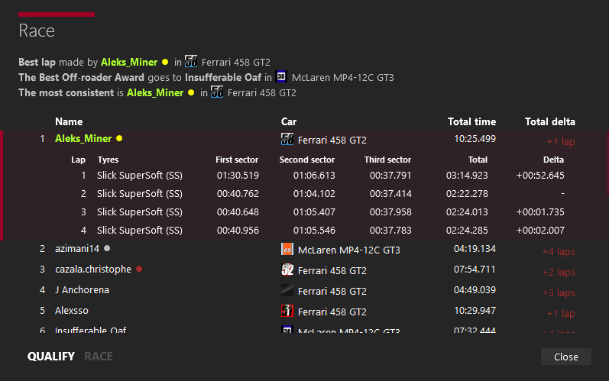Select lap 2 row in lap details

[306, 194]
